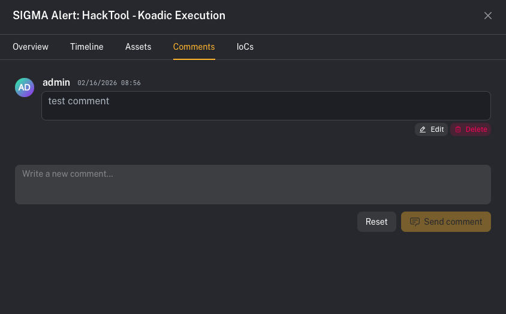The image size is (506, 314).
Task: Focus the Write a new comment field
Action: coord(253,185)
